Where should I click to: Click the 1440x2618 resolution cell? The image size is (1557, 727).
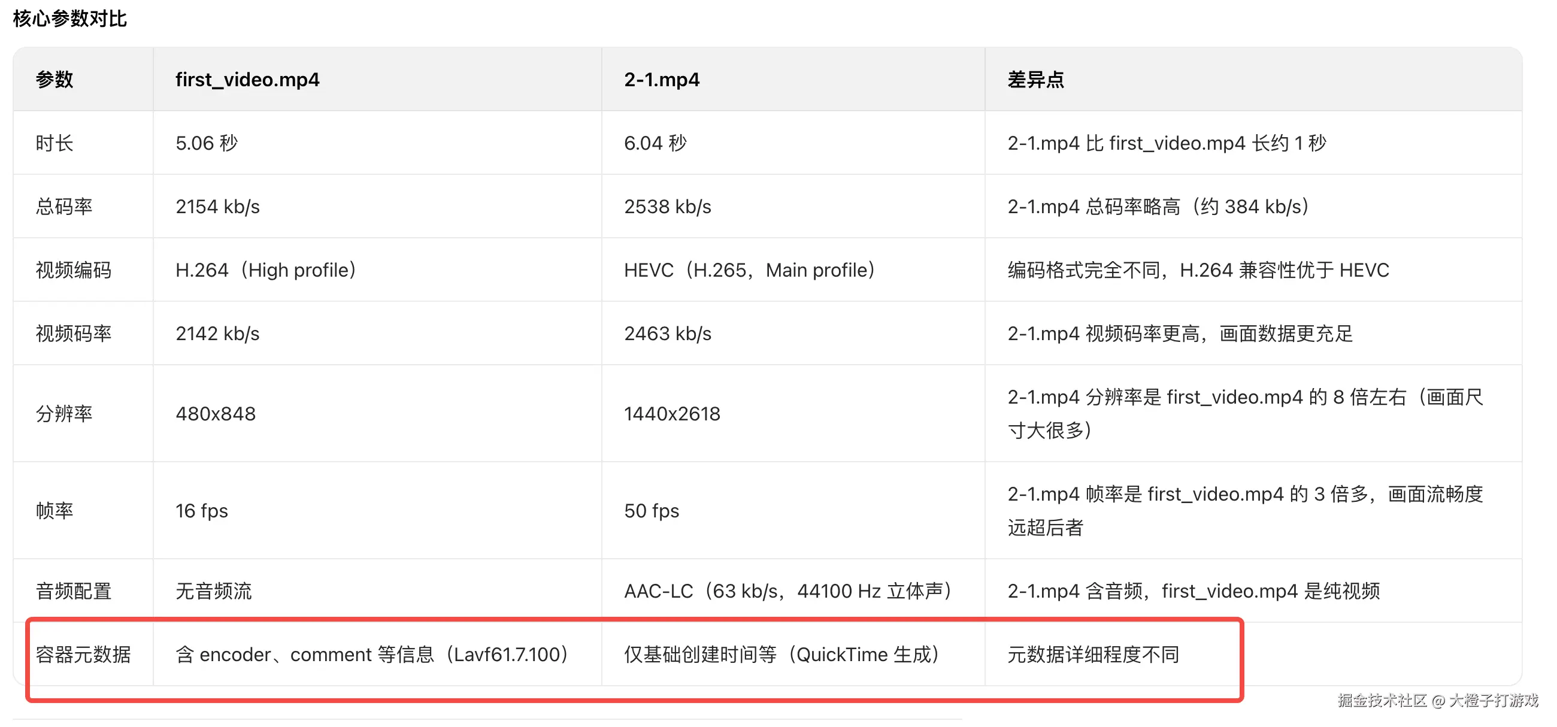coord(672,414)
